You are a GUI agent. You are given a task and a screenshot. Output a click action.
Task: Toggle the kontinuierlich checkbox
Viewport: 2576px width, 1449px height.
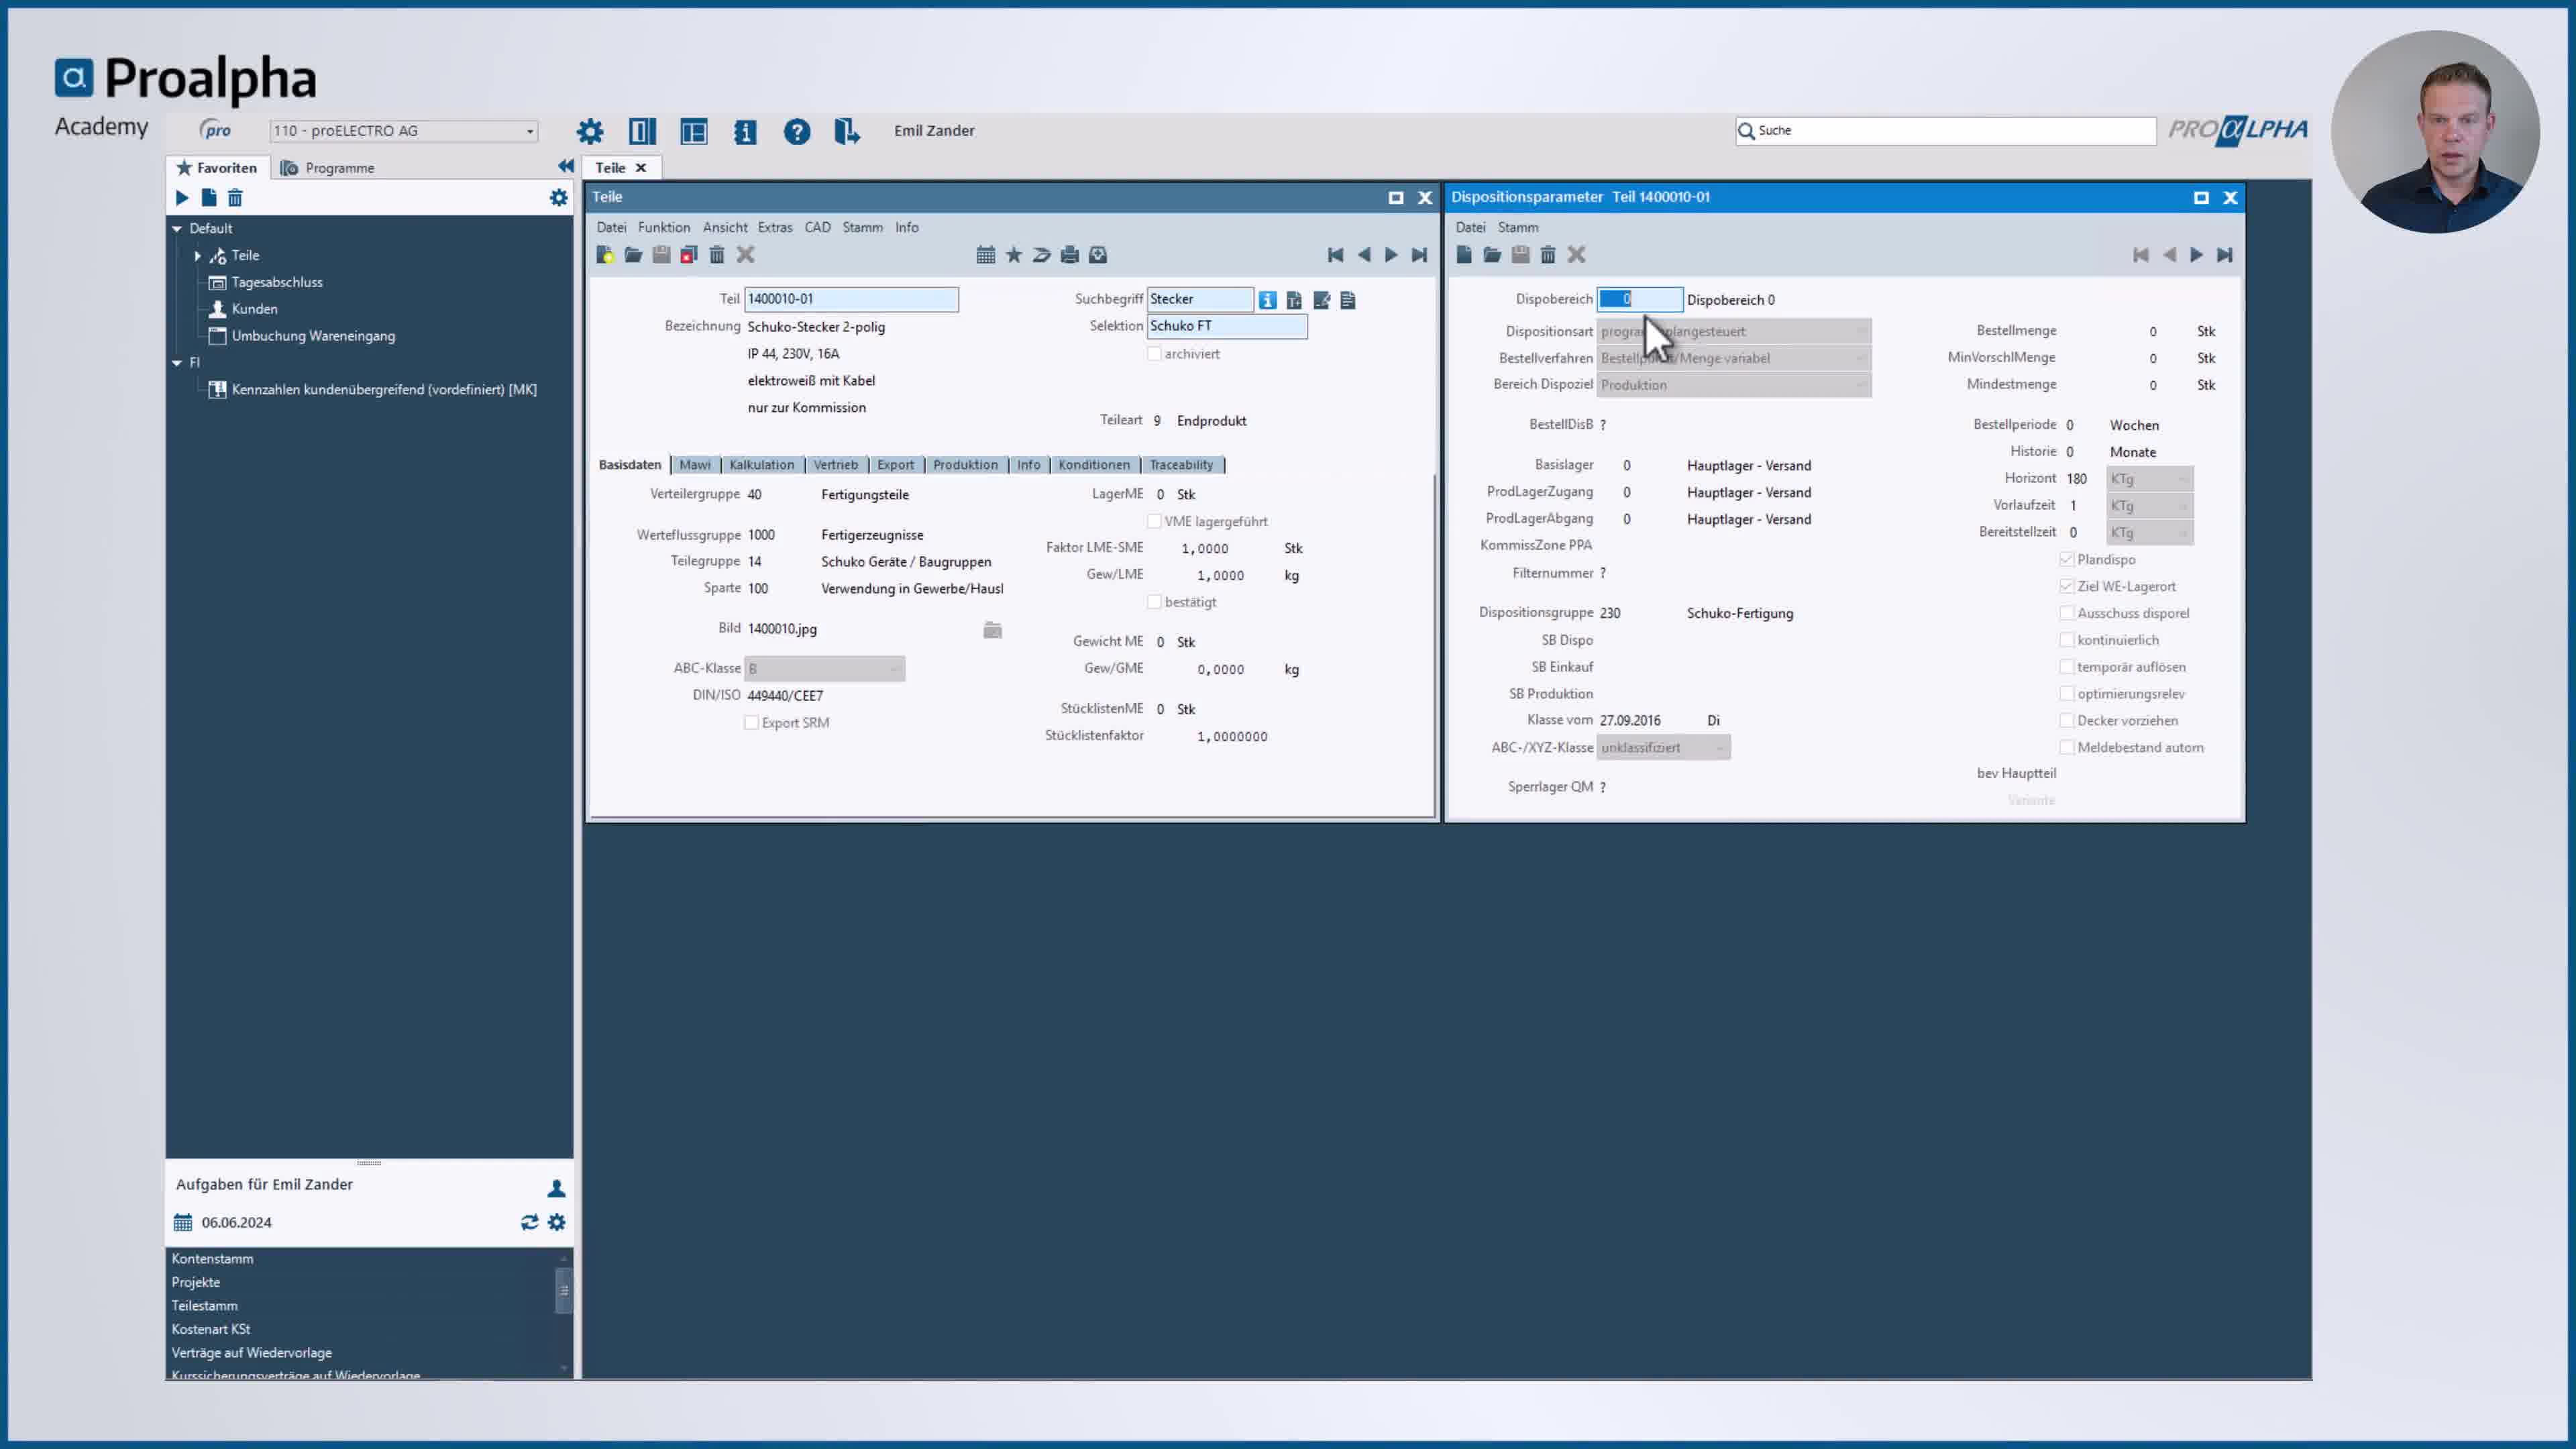tap(2067, 640)
